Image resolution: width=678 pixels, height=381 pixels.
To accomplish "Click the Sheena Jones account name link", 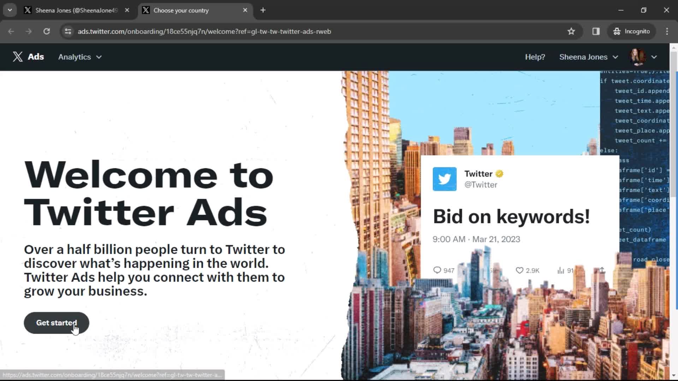I will pyautogui.click(x=583, y=57).
